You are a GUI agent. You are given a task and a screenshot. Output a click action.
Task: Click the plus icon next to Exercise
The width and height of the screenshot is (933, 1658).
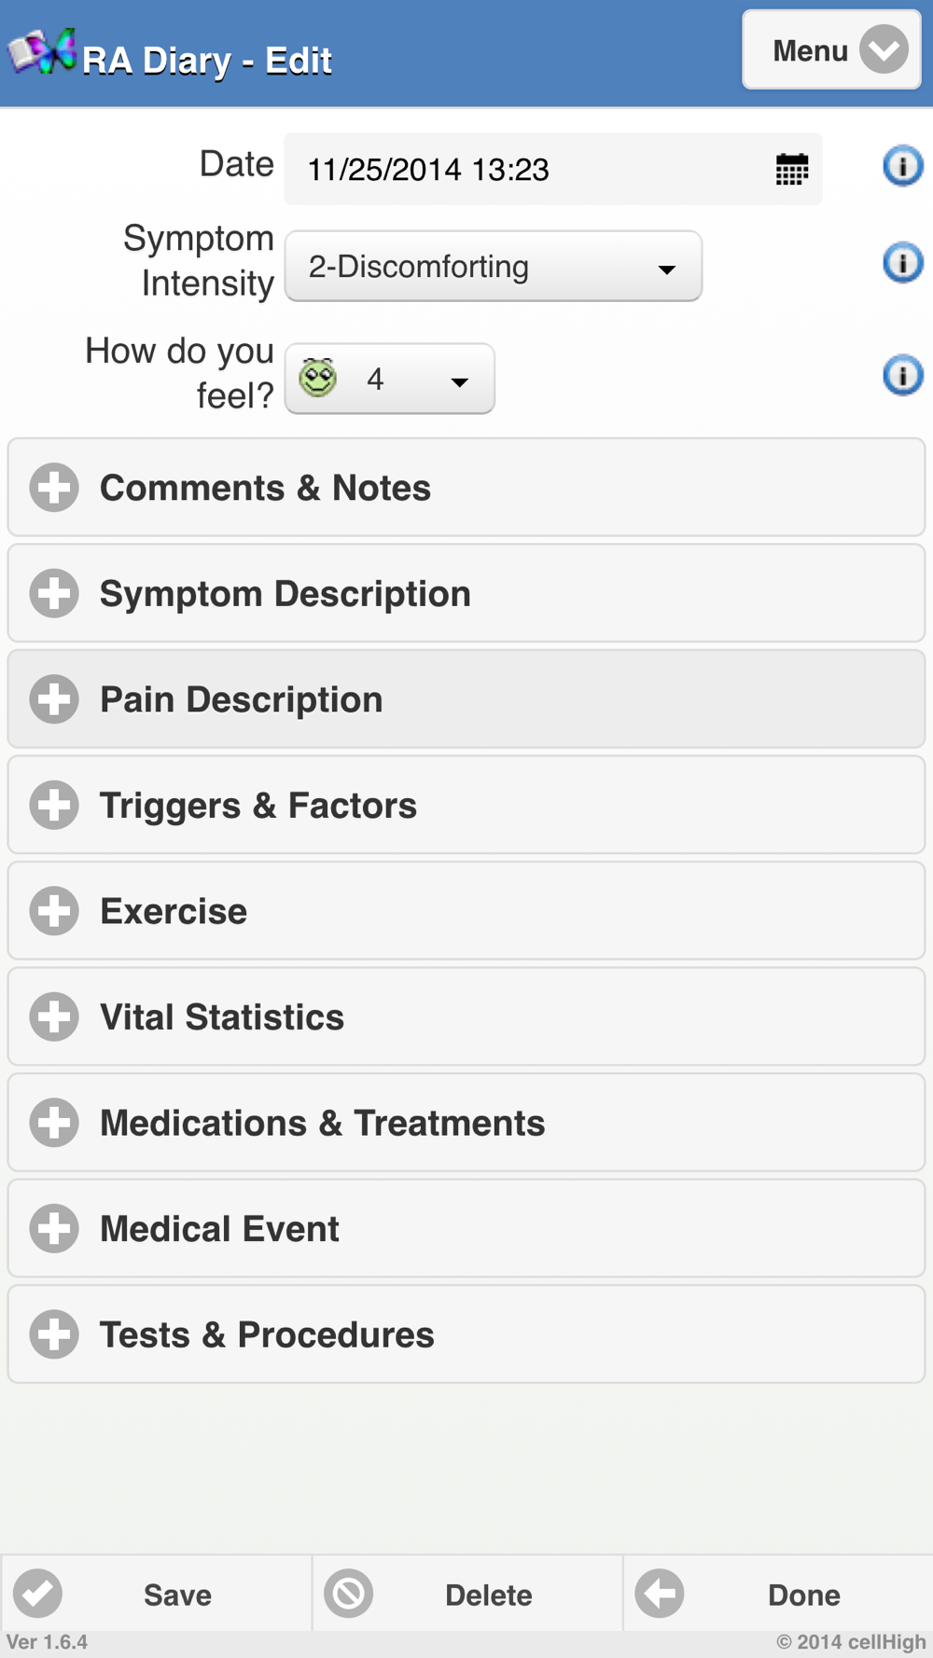point(54,911)
